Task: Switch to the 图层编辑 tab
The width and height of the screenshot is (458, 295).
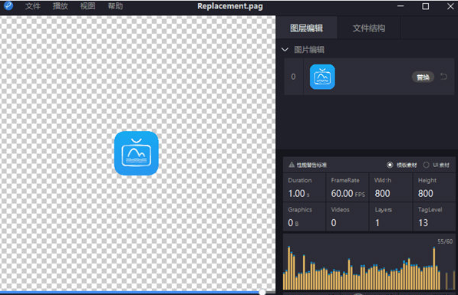Action: point(306,28)
